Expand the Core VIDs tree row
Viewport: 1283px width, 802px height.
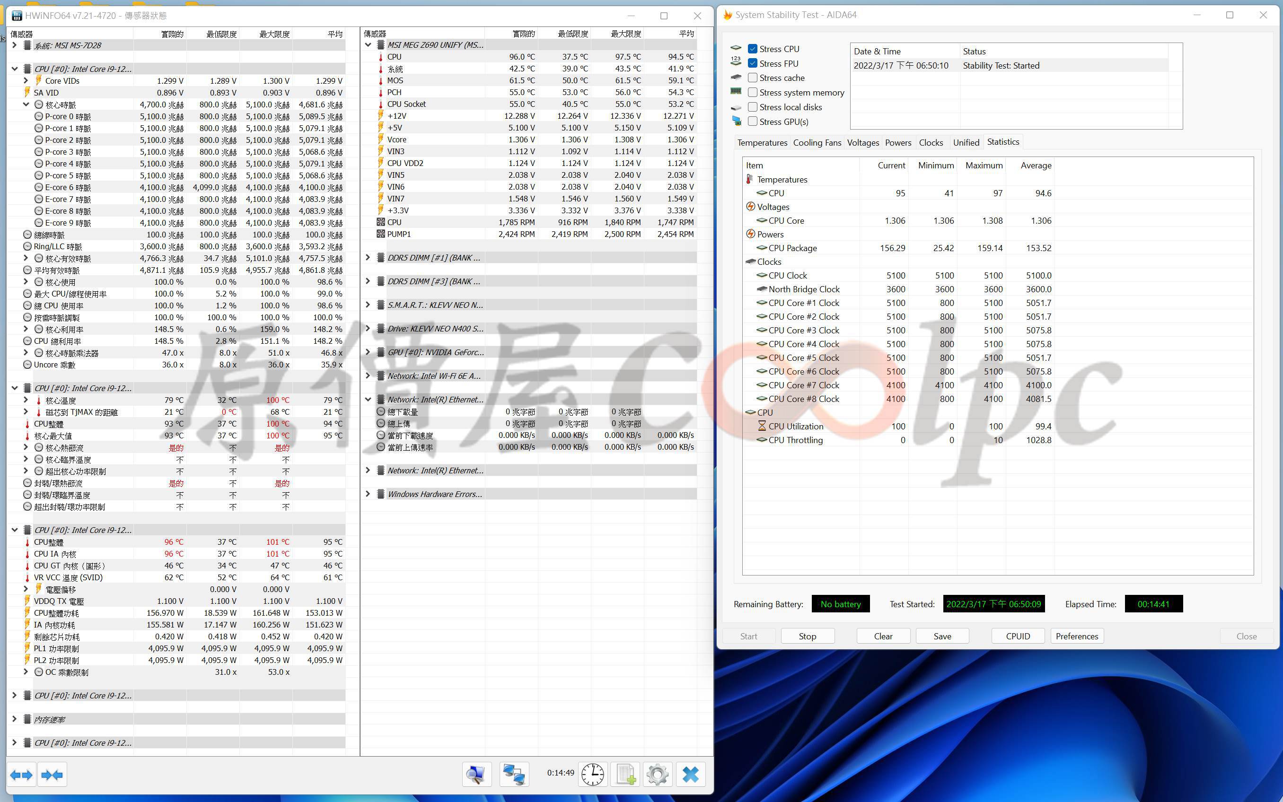(x=26, y=80)
